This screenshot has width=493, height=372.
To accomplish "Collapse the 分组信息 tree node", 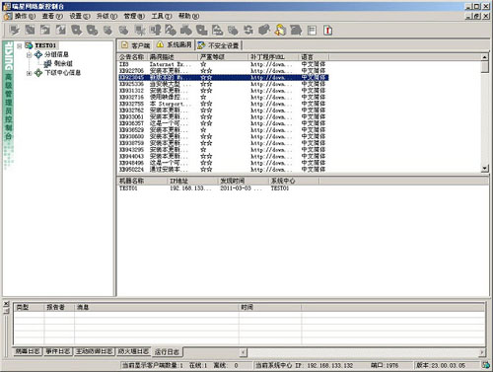I will [x=29, y=54].
